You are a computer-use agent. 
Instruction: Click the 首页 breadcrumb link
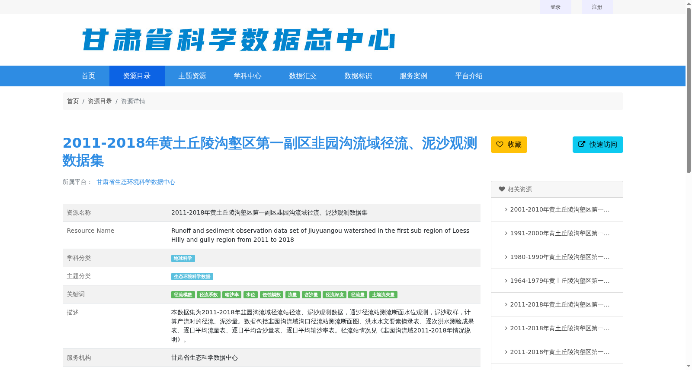click(73, 101)
